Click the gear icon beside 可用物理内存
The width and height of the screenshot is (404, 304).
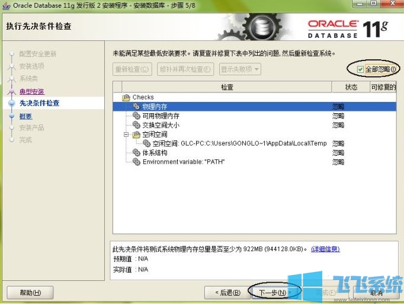[x=136, y=116]
